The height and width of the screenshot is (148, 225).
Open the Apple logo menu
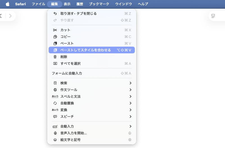coord(8,4)
